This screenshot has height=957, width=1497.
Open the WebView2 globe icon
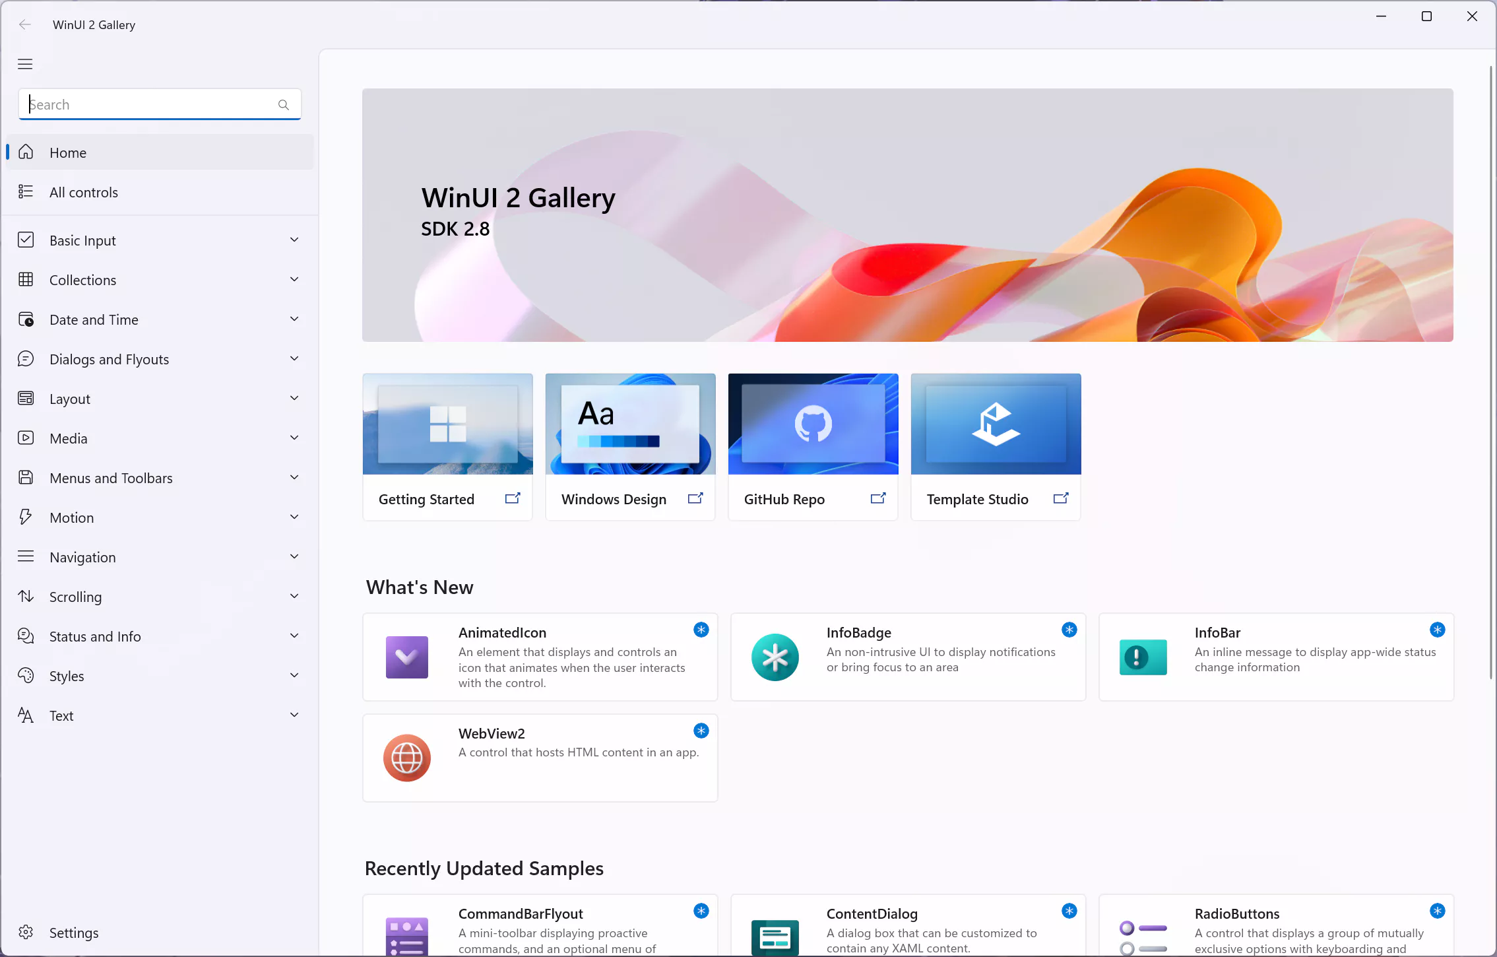pos(406,758)
